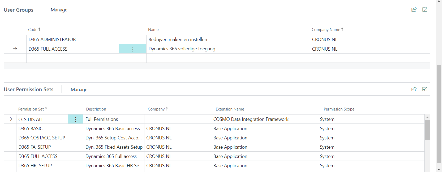Click the empty new-row Code cell
The height and width of the screenshot is (172, 443).
[72, 58]
